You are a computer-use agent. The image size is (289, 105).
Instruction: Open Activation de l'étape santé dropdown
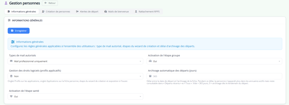pos(75,96)
